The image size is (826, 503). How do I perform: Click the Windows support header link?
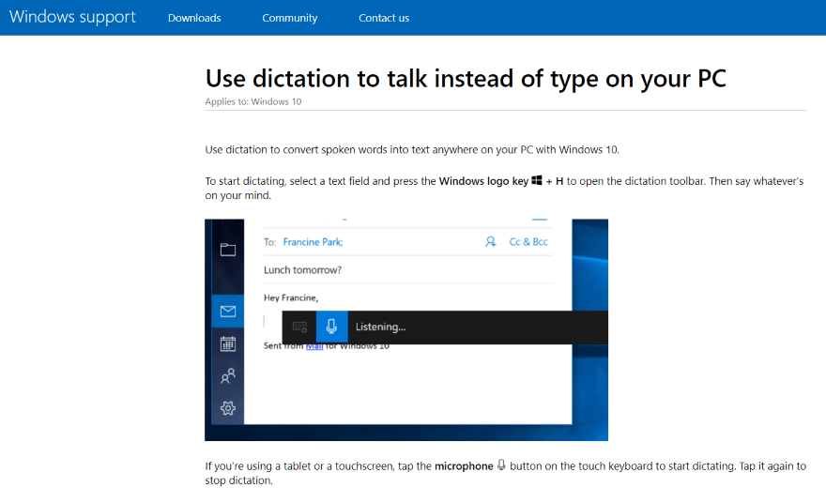tap(72, 18)
